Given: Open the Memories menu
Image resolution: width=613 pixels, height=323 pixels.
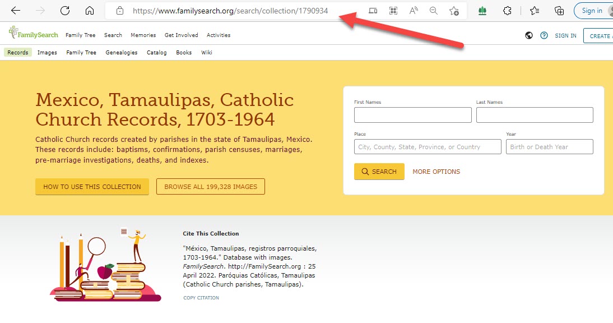Looking at the screenshot, I should [x=143, y=35].
